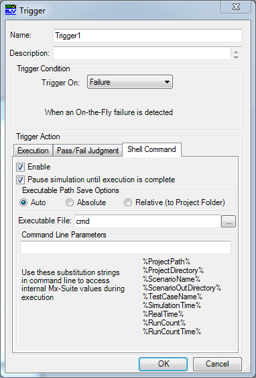
Task: Click the Description field up arrow
Action: (x=236, y=52)
